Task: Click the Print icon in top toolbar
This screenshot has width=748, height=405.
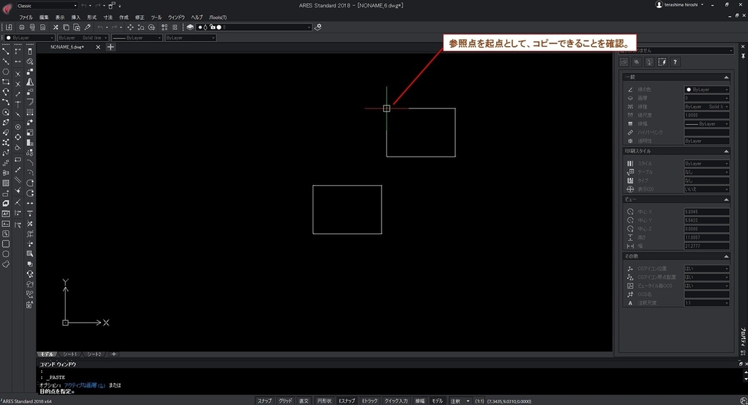Action: pyautogui.click(x=21, y=27)
